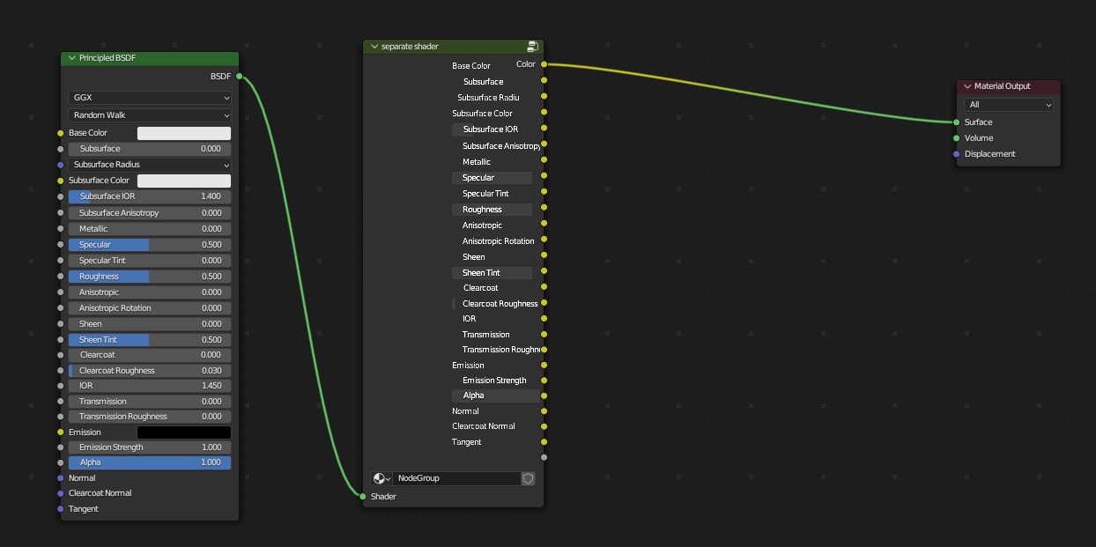1096x547 pixels.
Task: Click the Emission Strength output socket on separate shader
Action: click(x=544, y=381)
